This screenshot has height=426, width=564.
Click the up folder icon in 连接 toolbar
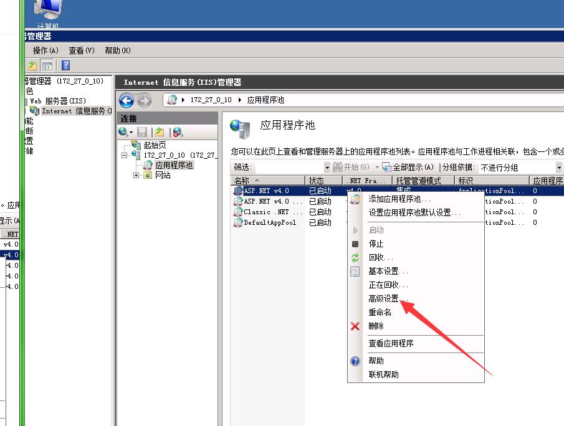tap(160, 132)
